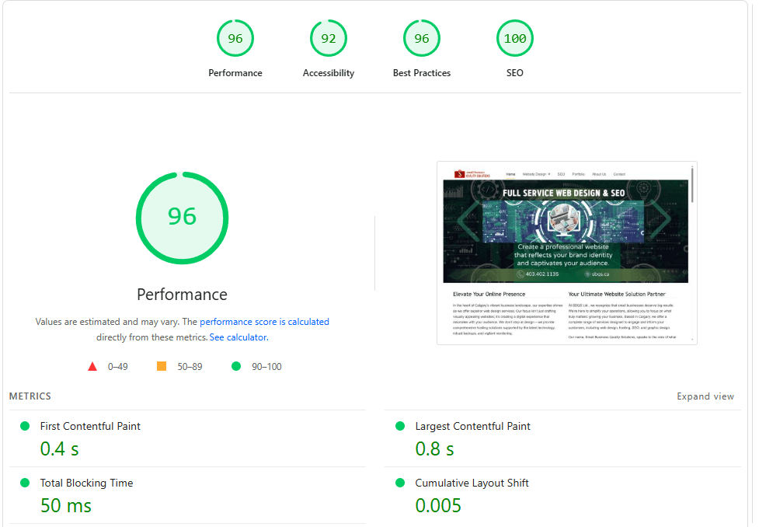The image size is (759, 527).
Task: Click the SEO score gauge showing 100
Action: click(514, 38)
